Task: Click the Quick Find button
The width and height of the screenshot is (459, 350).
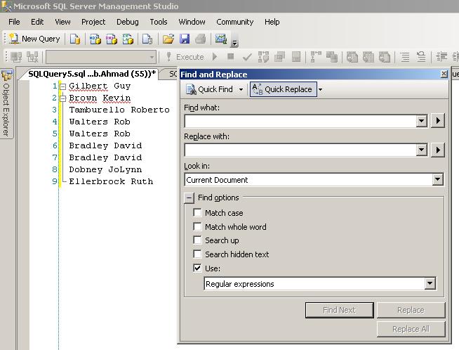Action: (210, 89)
